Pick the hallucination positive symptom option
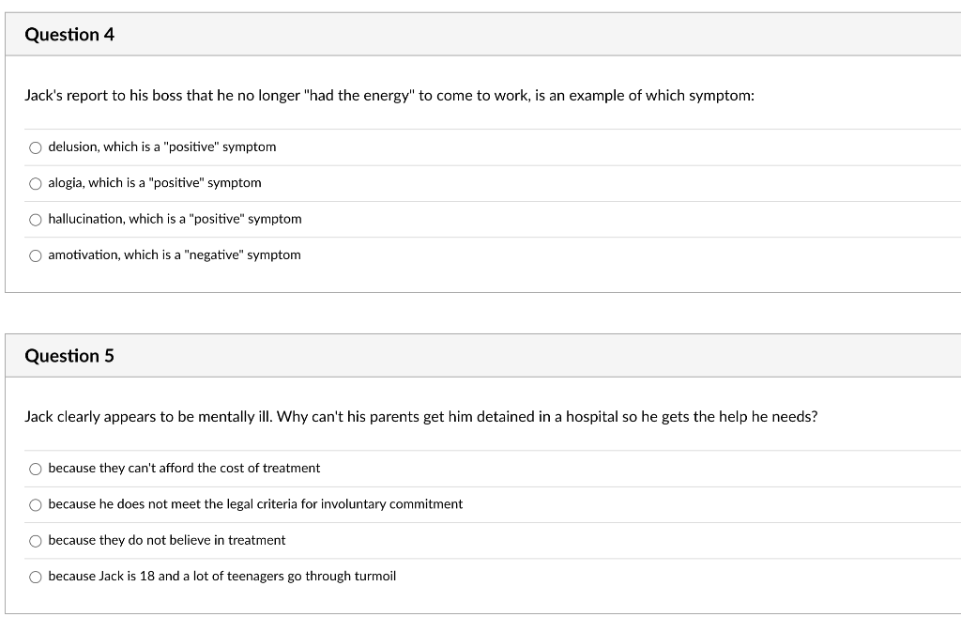Screen dimensions: 961x617 coord(35,219)
